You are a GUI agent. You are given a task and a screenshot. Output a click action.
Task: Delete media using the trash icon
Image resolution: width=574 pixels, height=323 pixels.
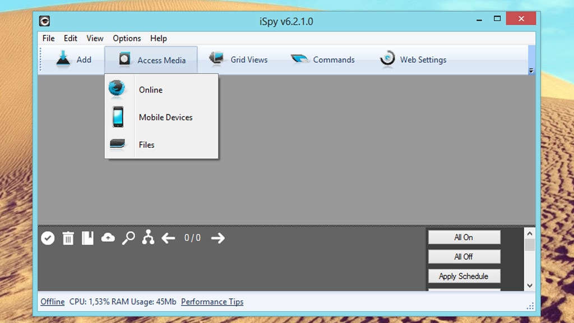pos(68,238)
